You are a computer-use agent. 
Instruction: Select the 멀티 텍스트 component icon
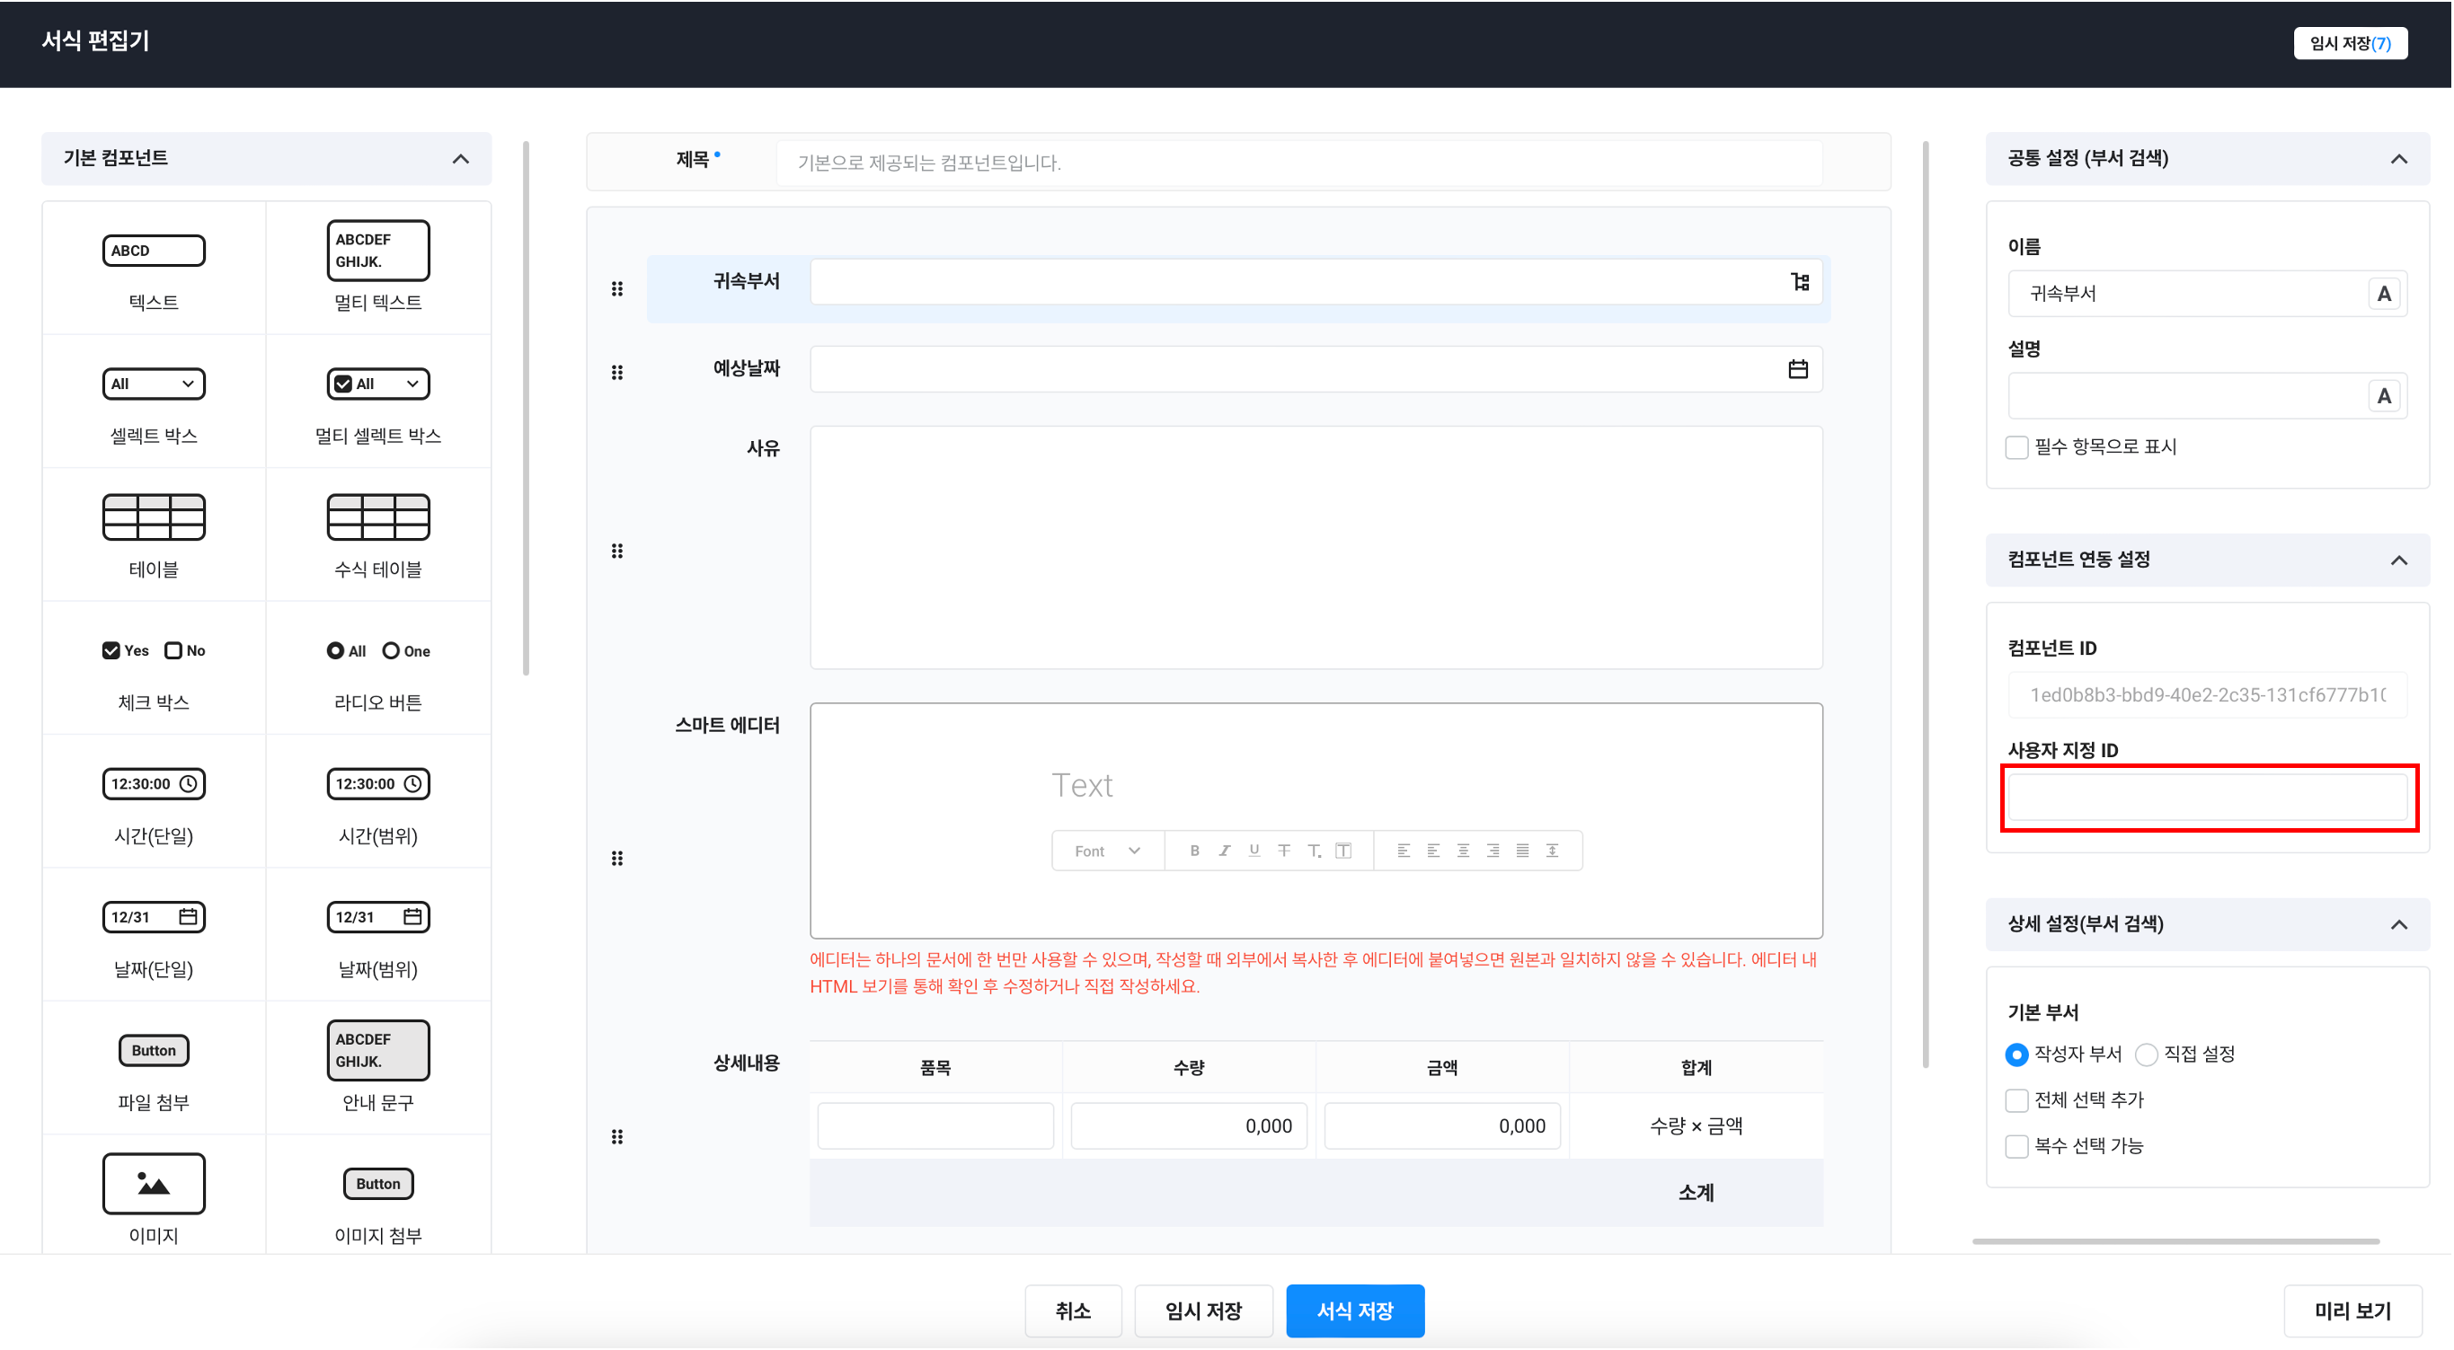point(377,251)
